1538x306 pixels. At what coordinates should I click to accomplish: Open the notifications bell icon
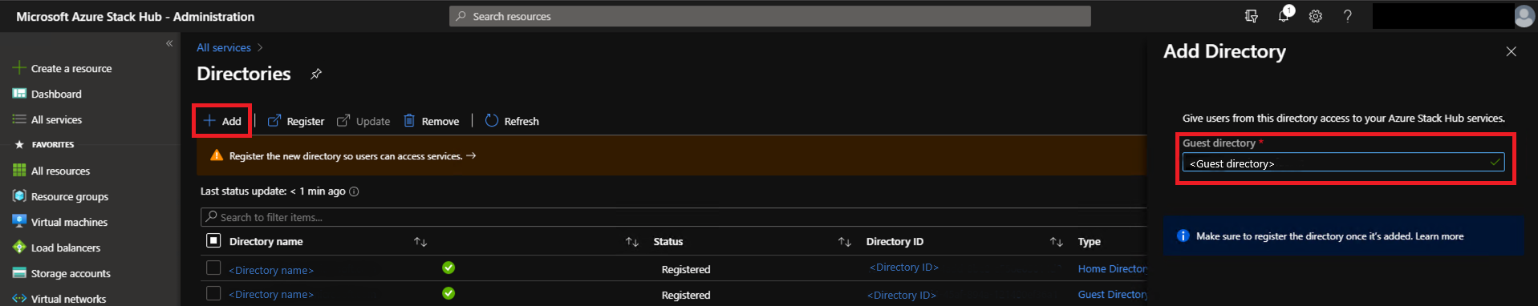click(x=1284, y=16)
